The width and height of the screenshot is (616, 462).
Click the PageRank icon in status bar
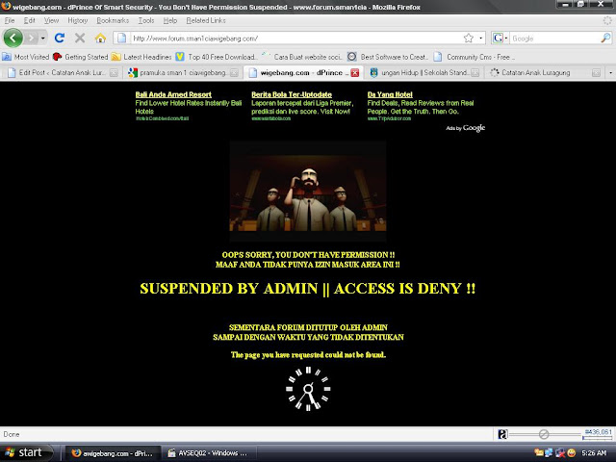coord(502,434)
